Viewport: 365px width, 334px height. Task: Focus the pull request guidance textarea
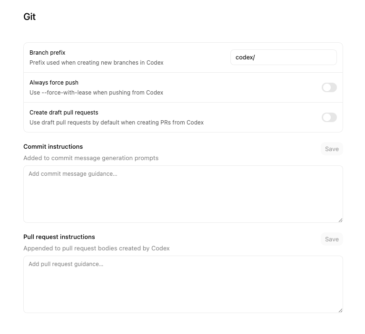click(183, 284)
